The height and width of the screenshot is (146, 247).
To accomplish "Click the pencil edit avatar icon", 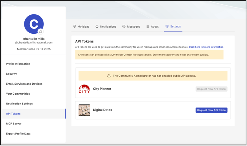I will 41,31.
